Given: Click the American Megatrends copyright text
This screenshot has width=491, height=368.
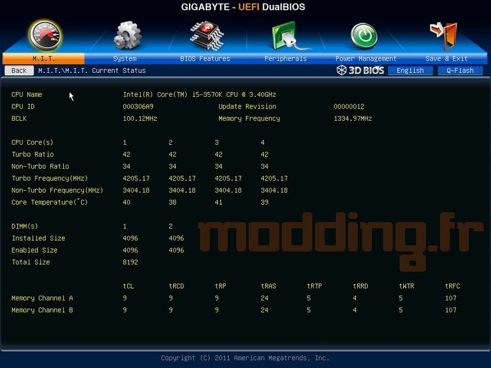Looking at the screenshot, I should point(245,358).
